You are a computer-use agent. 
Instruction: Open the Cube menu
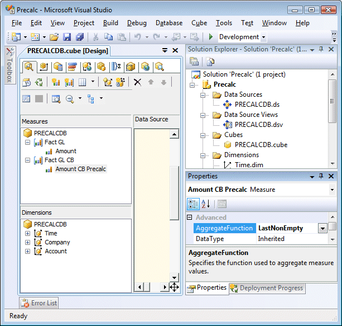[199, 23]
